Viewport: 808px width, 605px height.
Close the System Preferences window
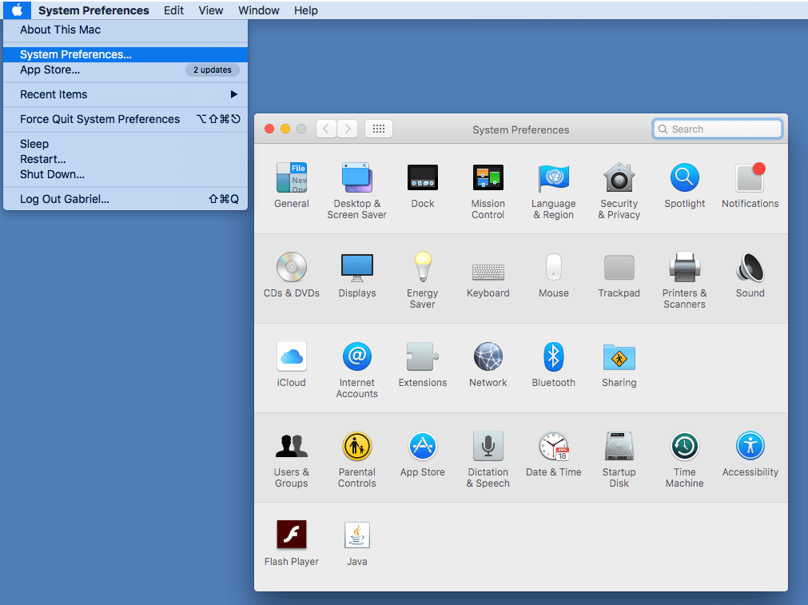(269, 129)
